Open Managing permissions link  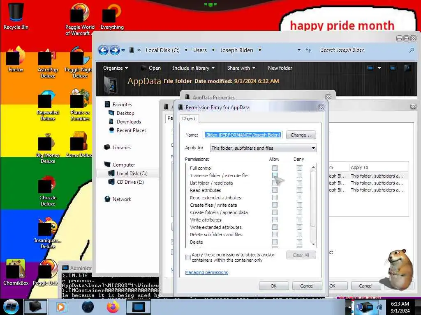tap(206, 272)
